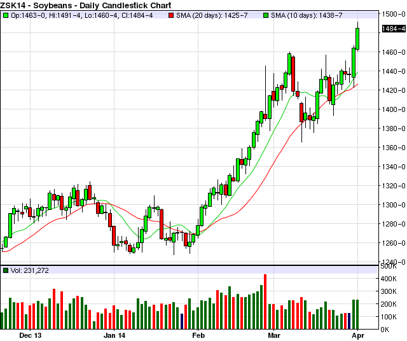The height and width of the screenshot is (341, 407).
Task: Click the SMA (20 days): 1425-7 label
Action: point(212,15)
